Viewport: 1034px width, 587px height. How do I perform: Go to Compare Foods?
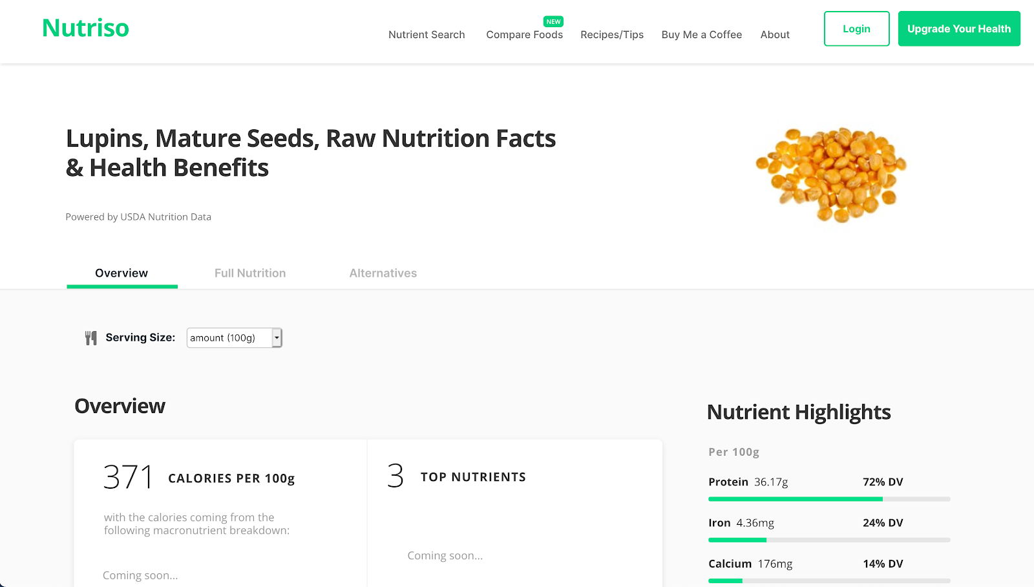coord(524,35)
